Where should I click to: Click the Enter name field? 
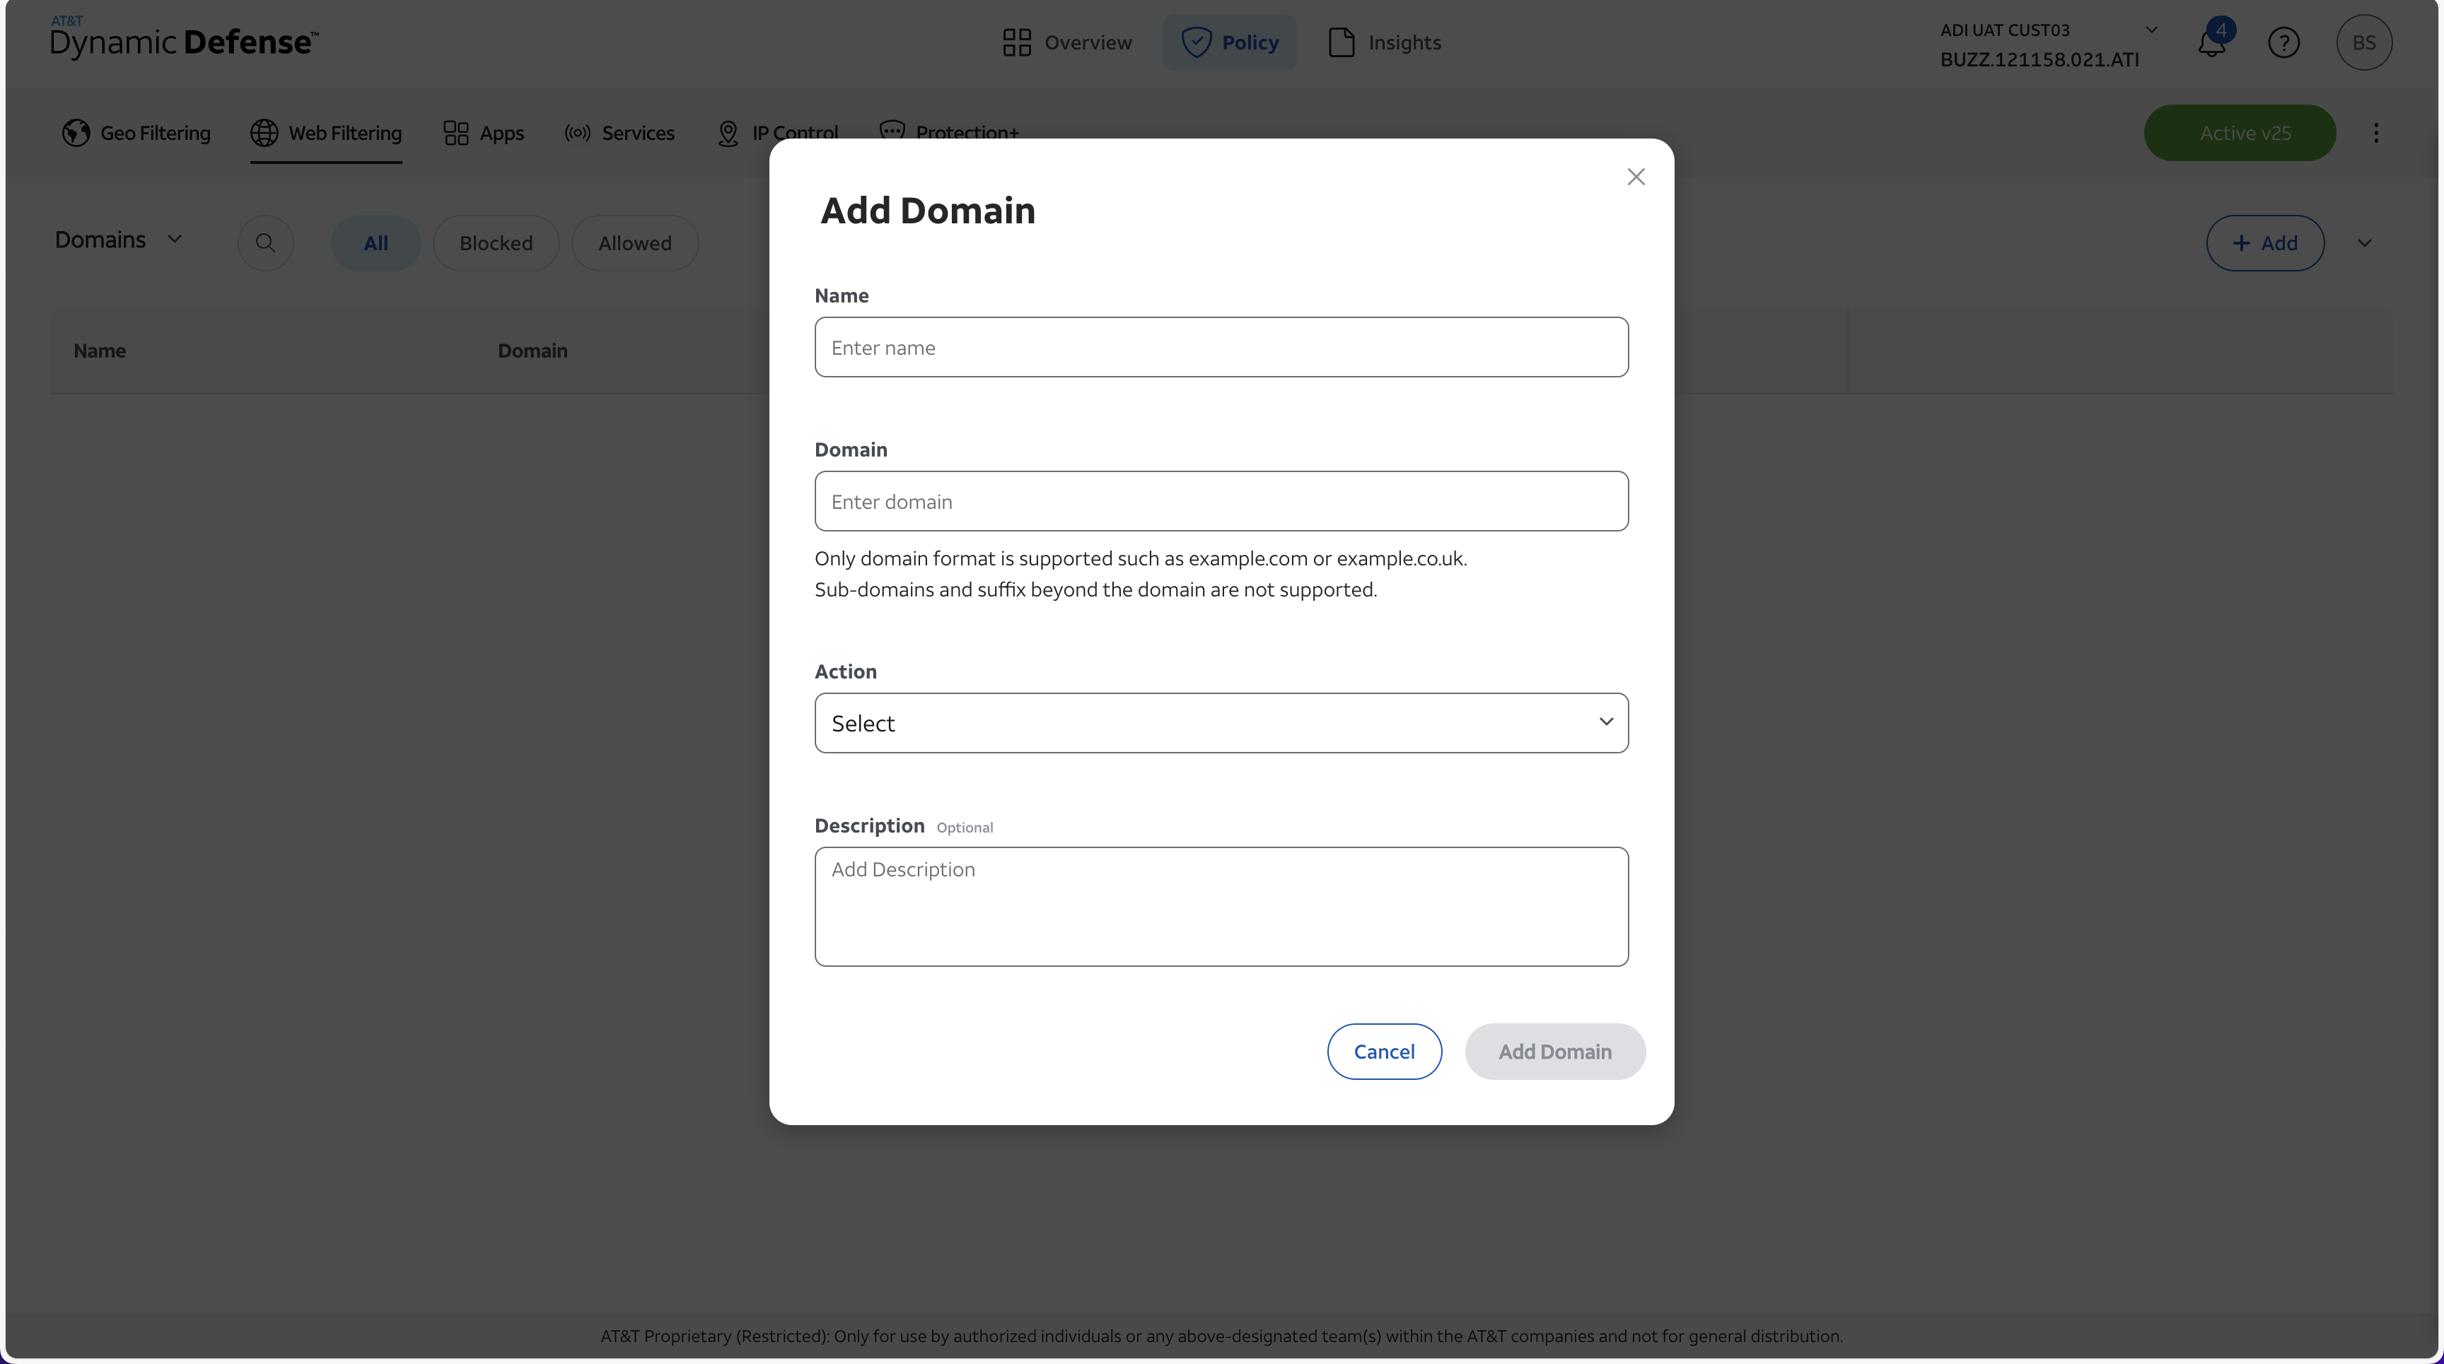(1221, 347)
